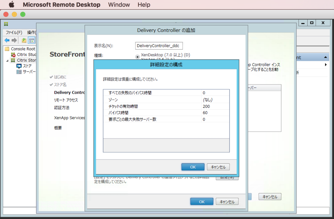Click the XenApp Services wizard step
Viewport: 334px width, 219px height.
pos(69,118)
